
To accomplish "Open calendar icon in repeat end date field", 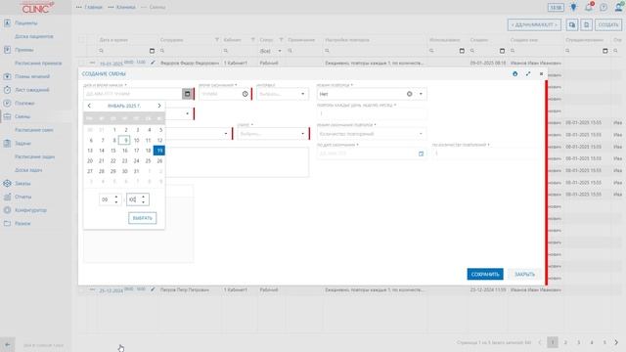I will tap(421, 154).
